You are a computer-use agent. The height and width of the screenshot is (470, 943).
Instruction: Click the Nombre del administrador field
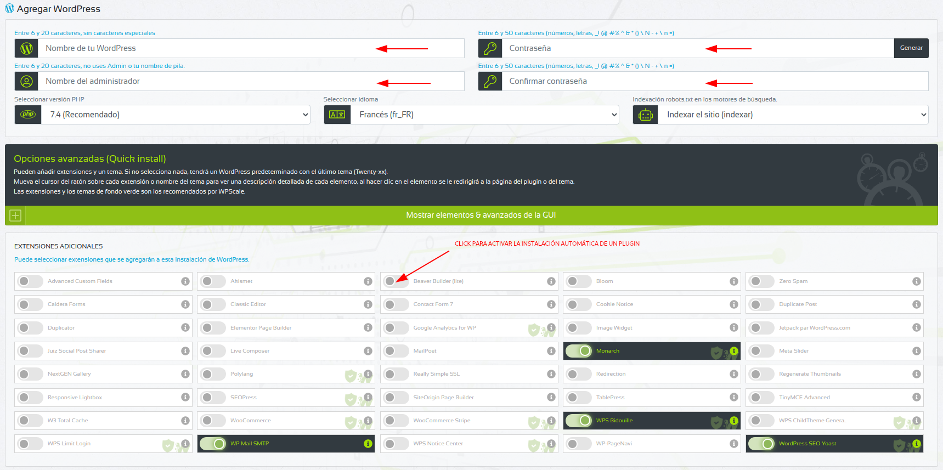pos(251,81)
